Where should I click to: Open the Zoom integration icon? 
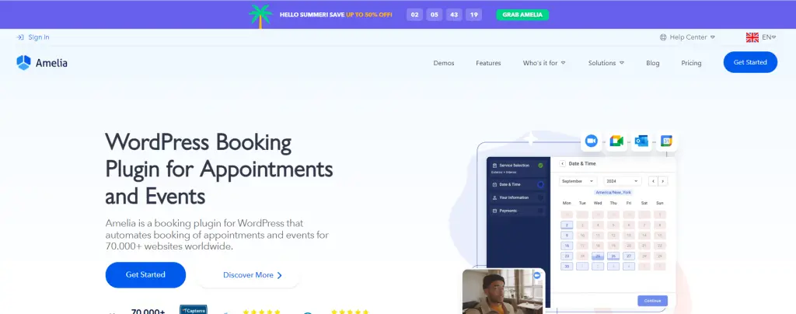(592, 141)
